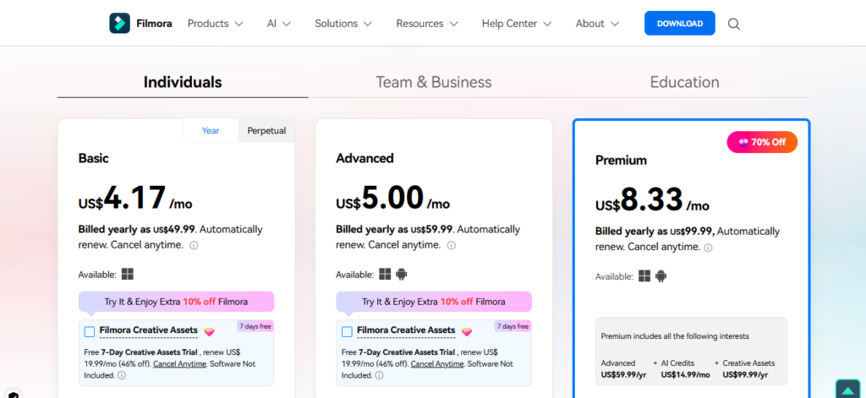Click the Basic plan title
866x398 pixels.
93,158
